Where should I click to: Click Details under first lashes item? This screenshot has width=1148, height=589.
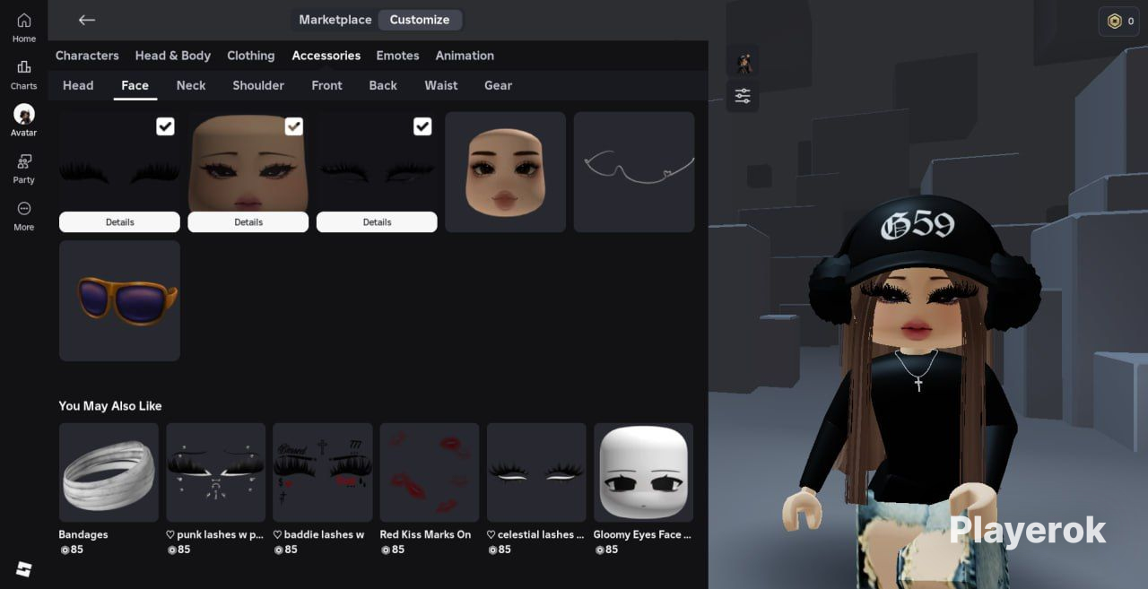119,222
